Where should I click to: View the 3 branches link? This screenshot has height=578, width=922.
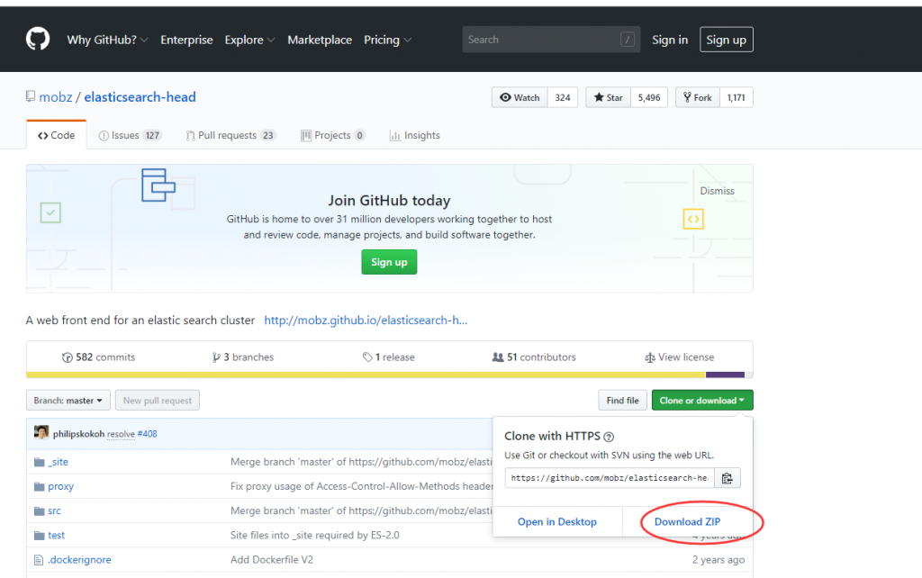point(243,357)
